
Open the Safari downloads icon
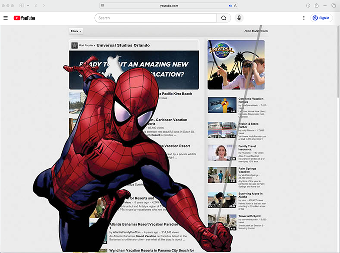tap(308, 6)
